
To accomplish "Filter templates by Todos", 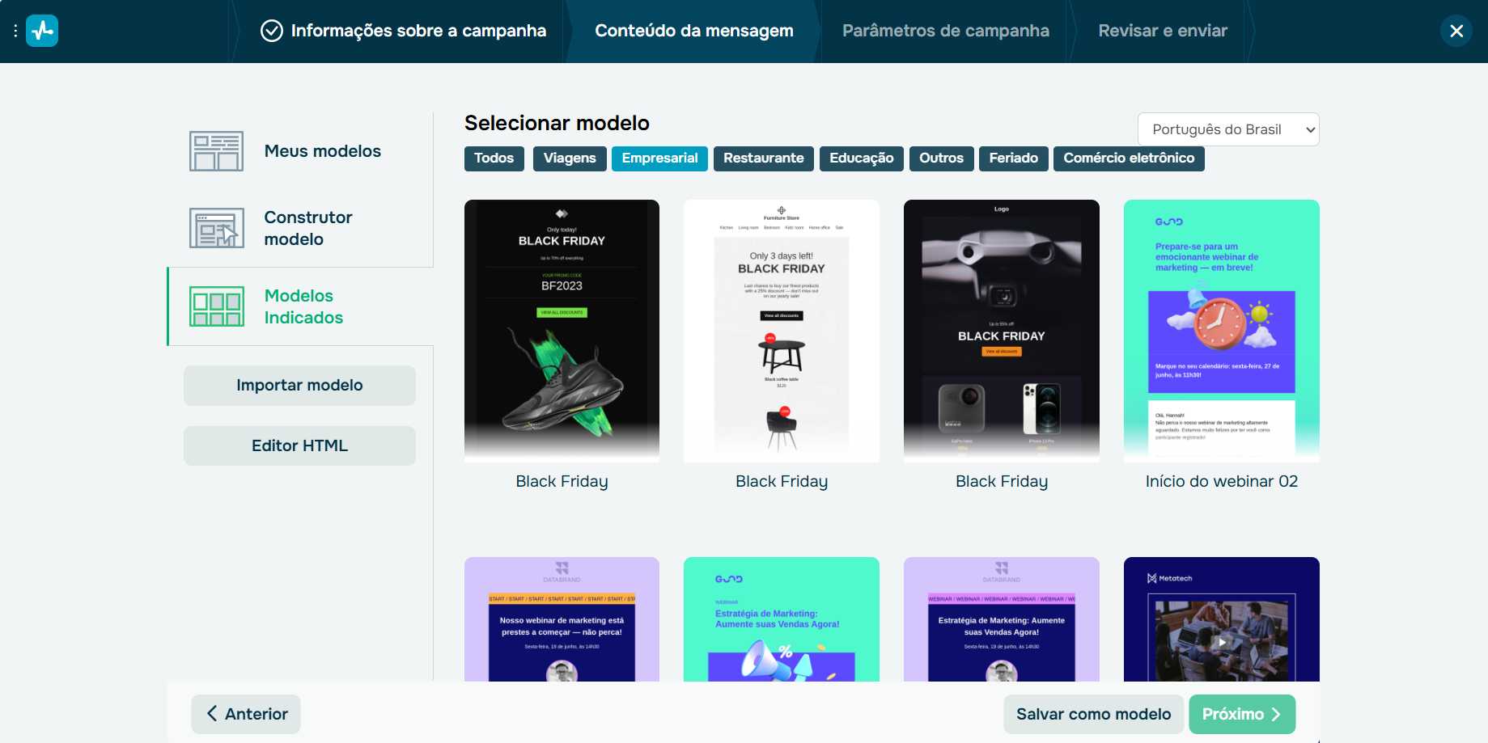I will (x=494, y=158).
